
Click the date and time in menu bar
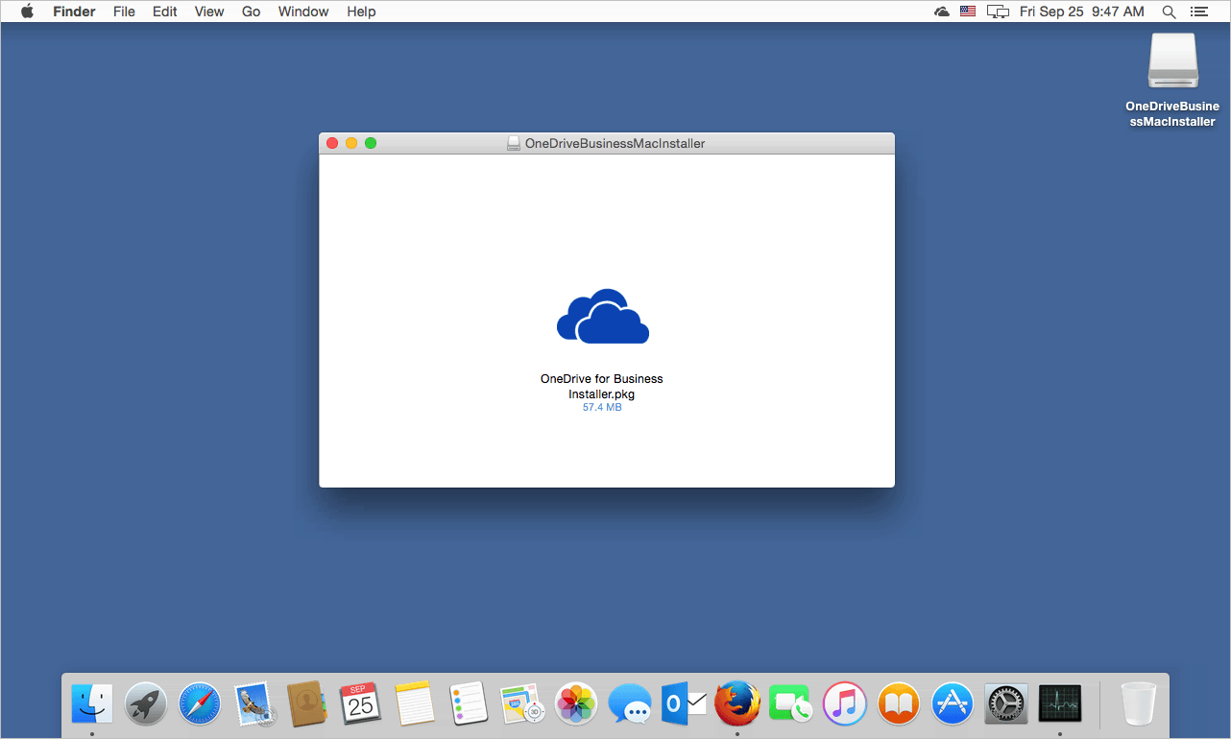[1082, 12]
